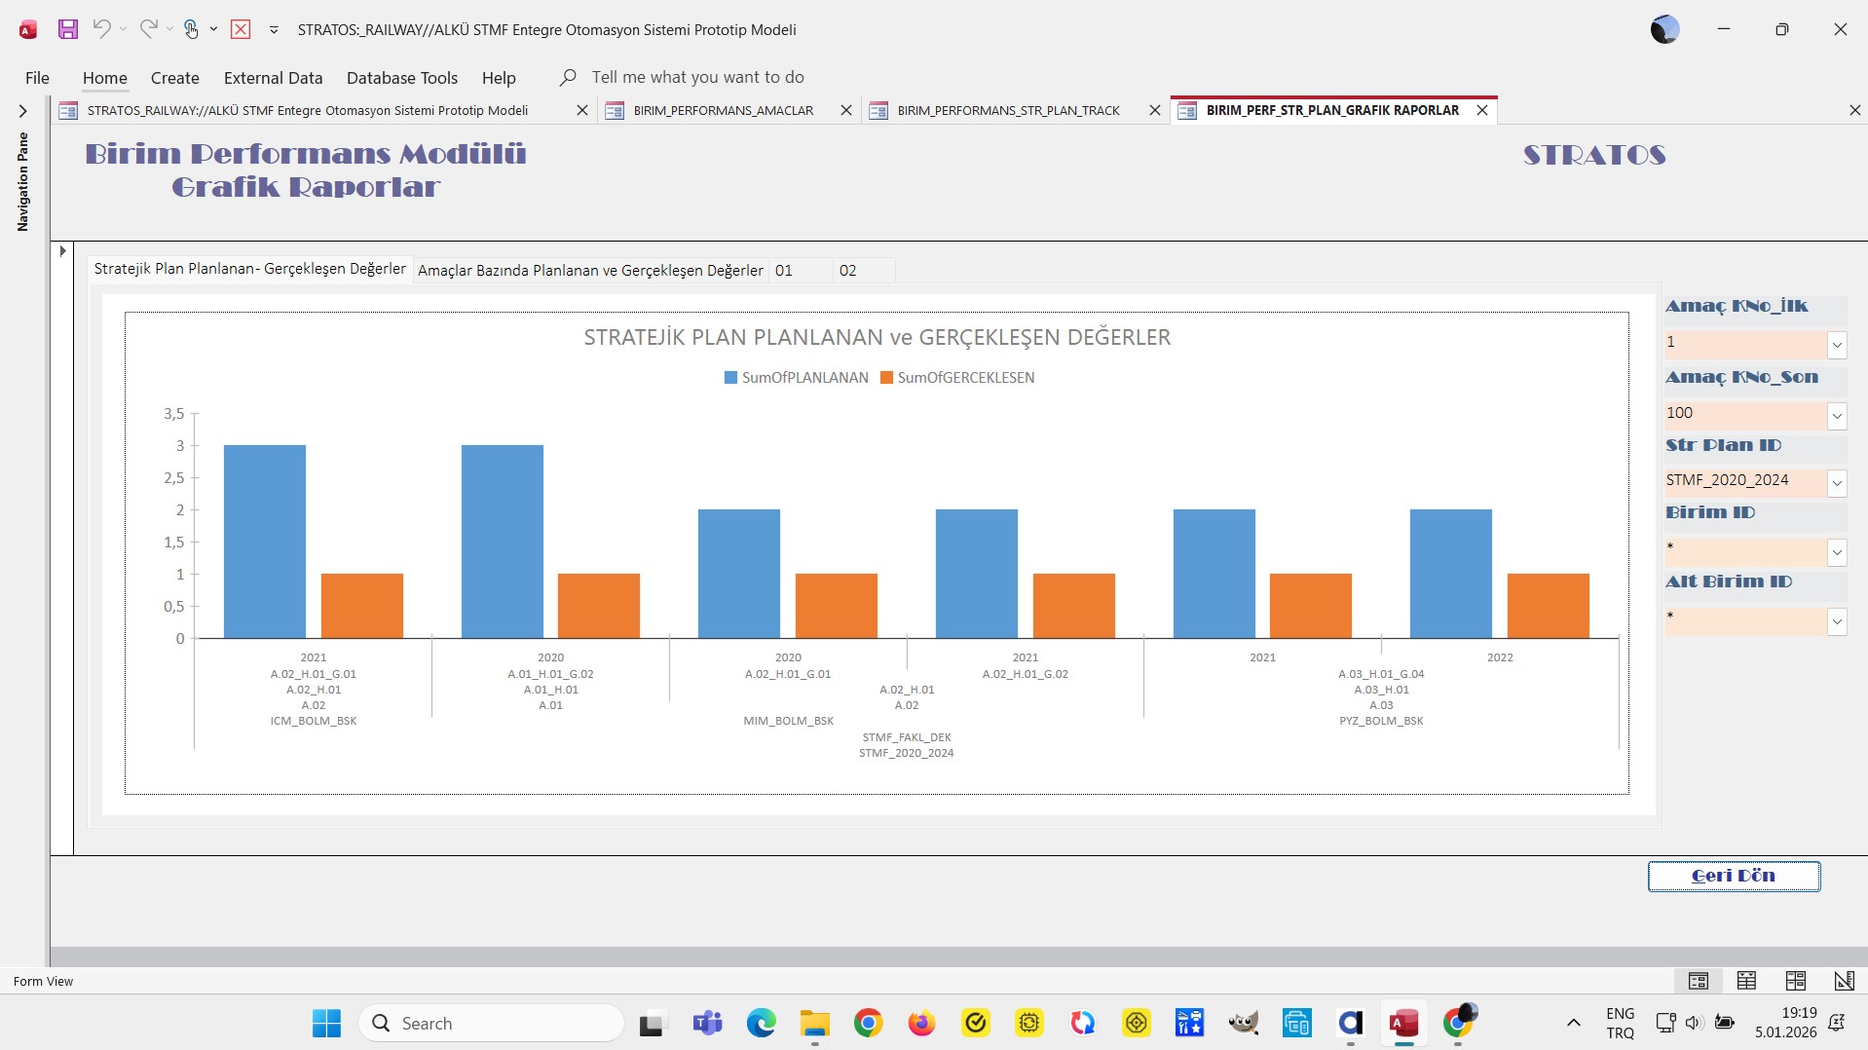The image size is (1868, 1050).
Task: Open the Amaç KNo_İlk dropdown
Action: (x=1836, y=344)
